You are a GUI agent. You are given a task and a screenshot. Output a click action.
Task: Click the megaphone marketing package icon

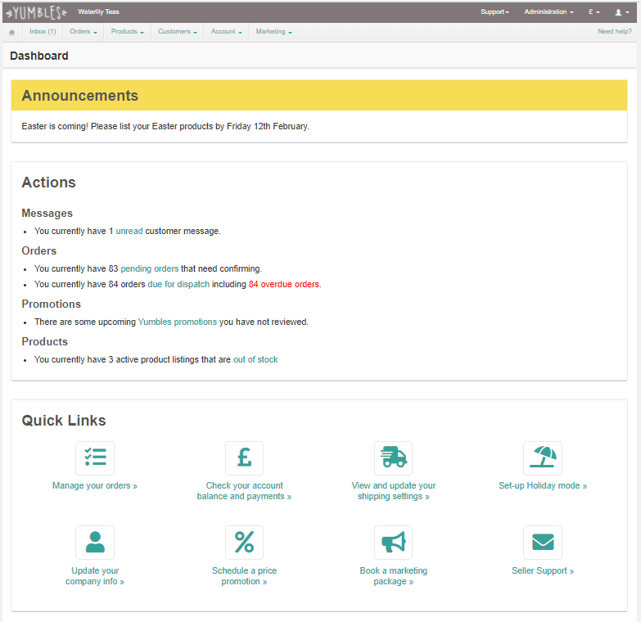(393, 543)
